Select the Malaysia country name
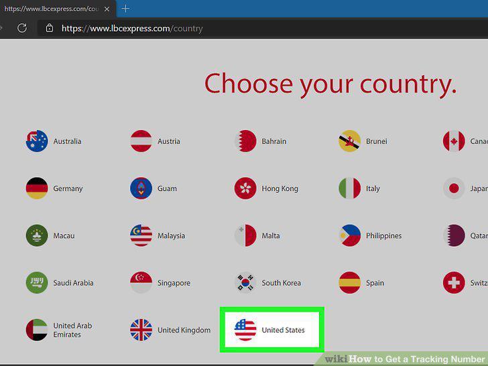 coord(171,236)
